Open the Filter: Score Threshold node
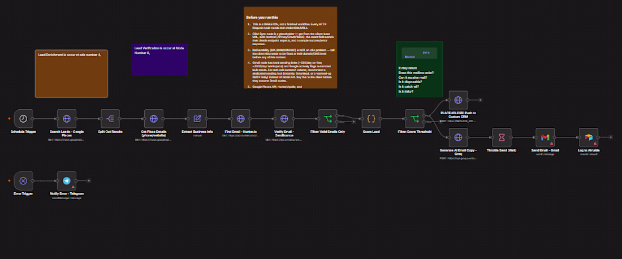 (x=414, y=119)
